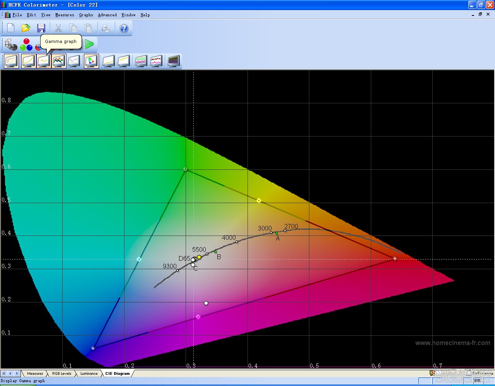This screenshot has width=495, height=386.
Task: Click the 'Display Gamma graph' status bar text
Action: pos(23,381)
